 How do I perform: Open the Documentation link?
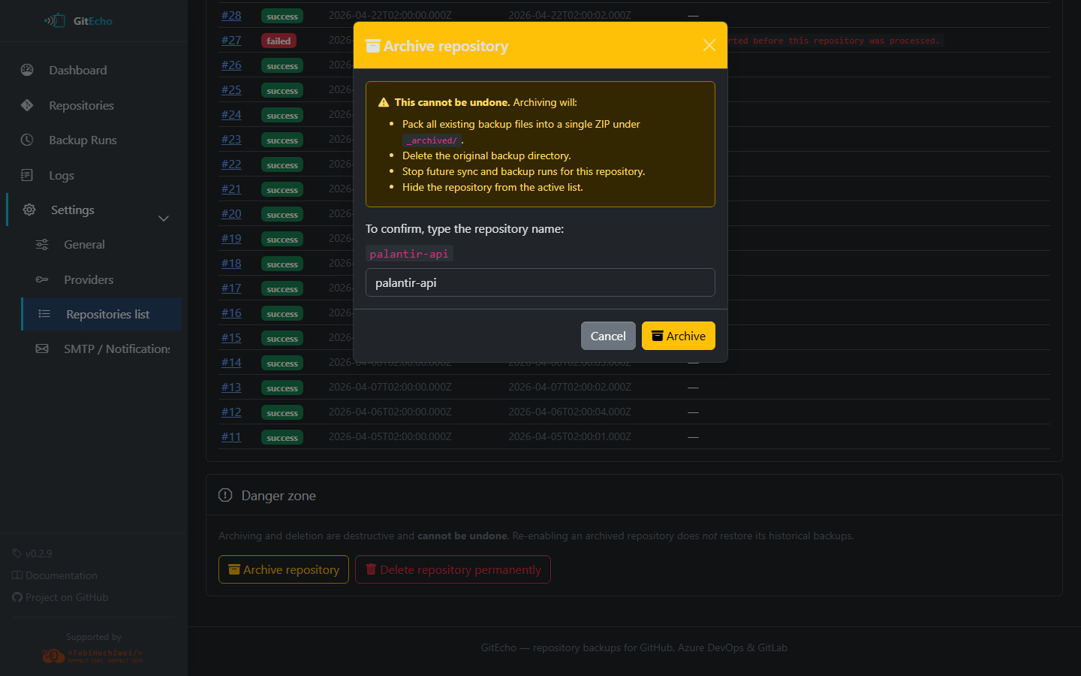pos(61,575)
